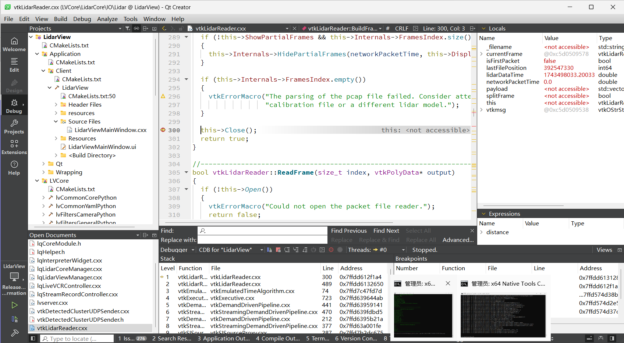Expand the distance expression
The image size is (624, 343).
[482, 232]
